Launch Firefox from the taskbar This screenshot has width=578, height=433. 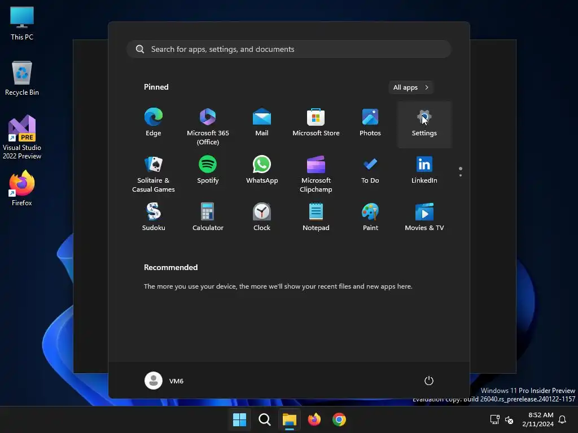pos(314,419)
